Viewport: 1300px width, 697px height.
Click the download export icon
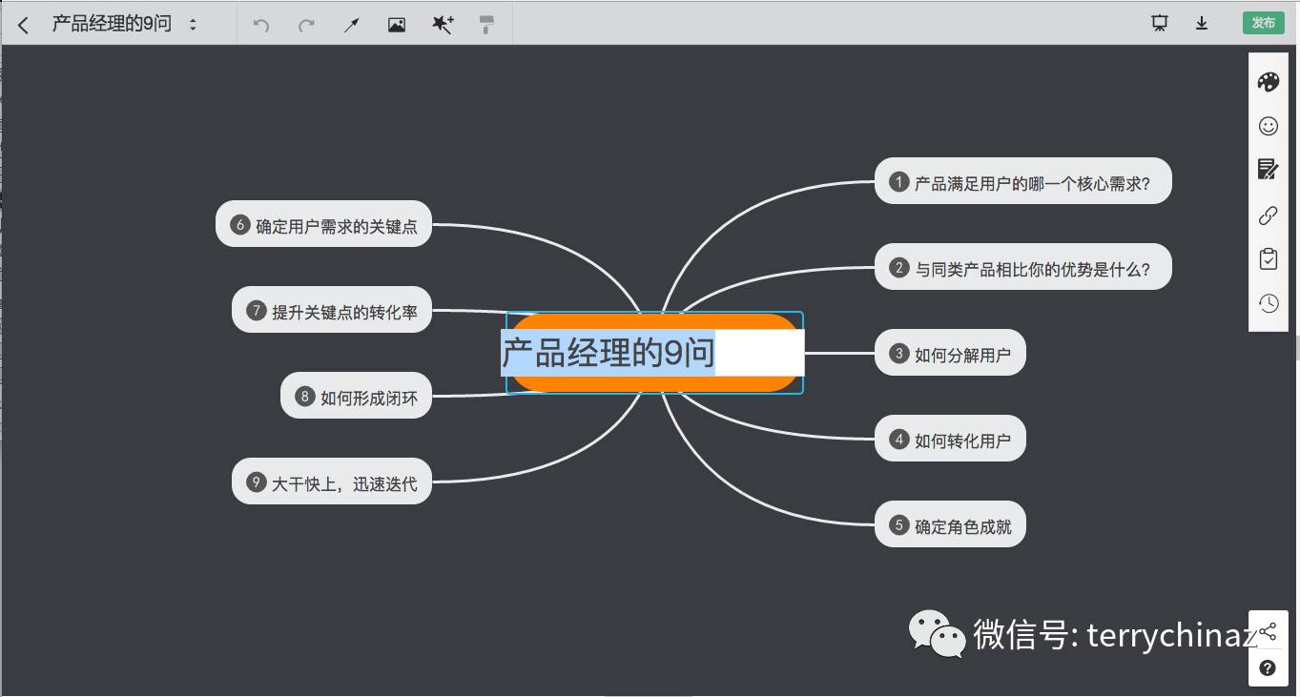[x=1202, y=24]
